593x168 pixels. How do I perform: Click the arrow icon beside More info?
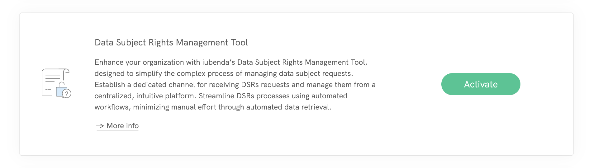(100, 126)
